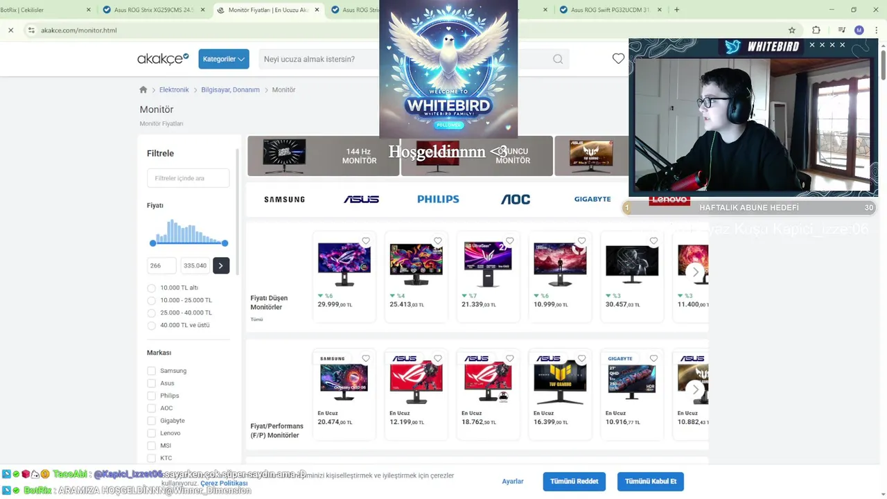887x499 pixels.
Task: Switch to Monitör Fiyatları tab
Action: (269, 10)
